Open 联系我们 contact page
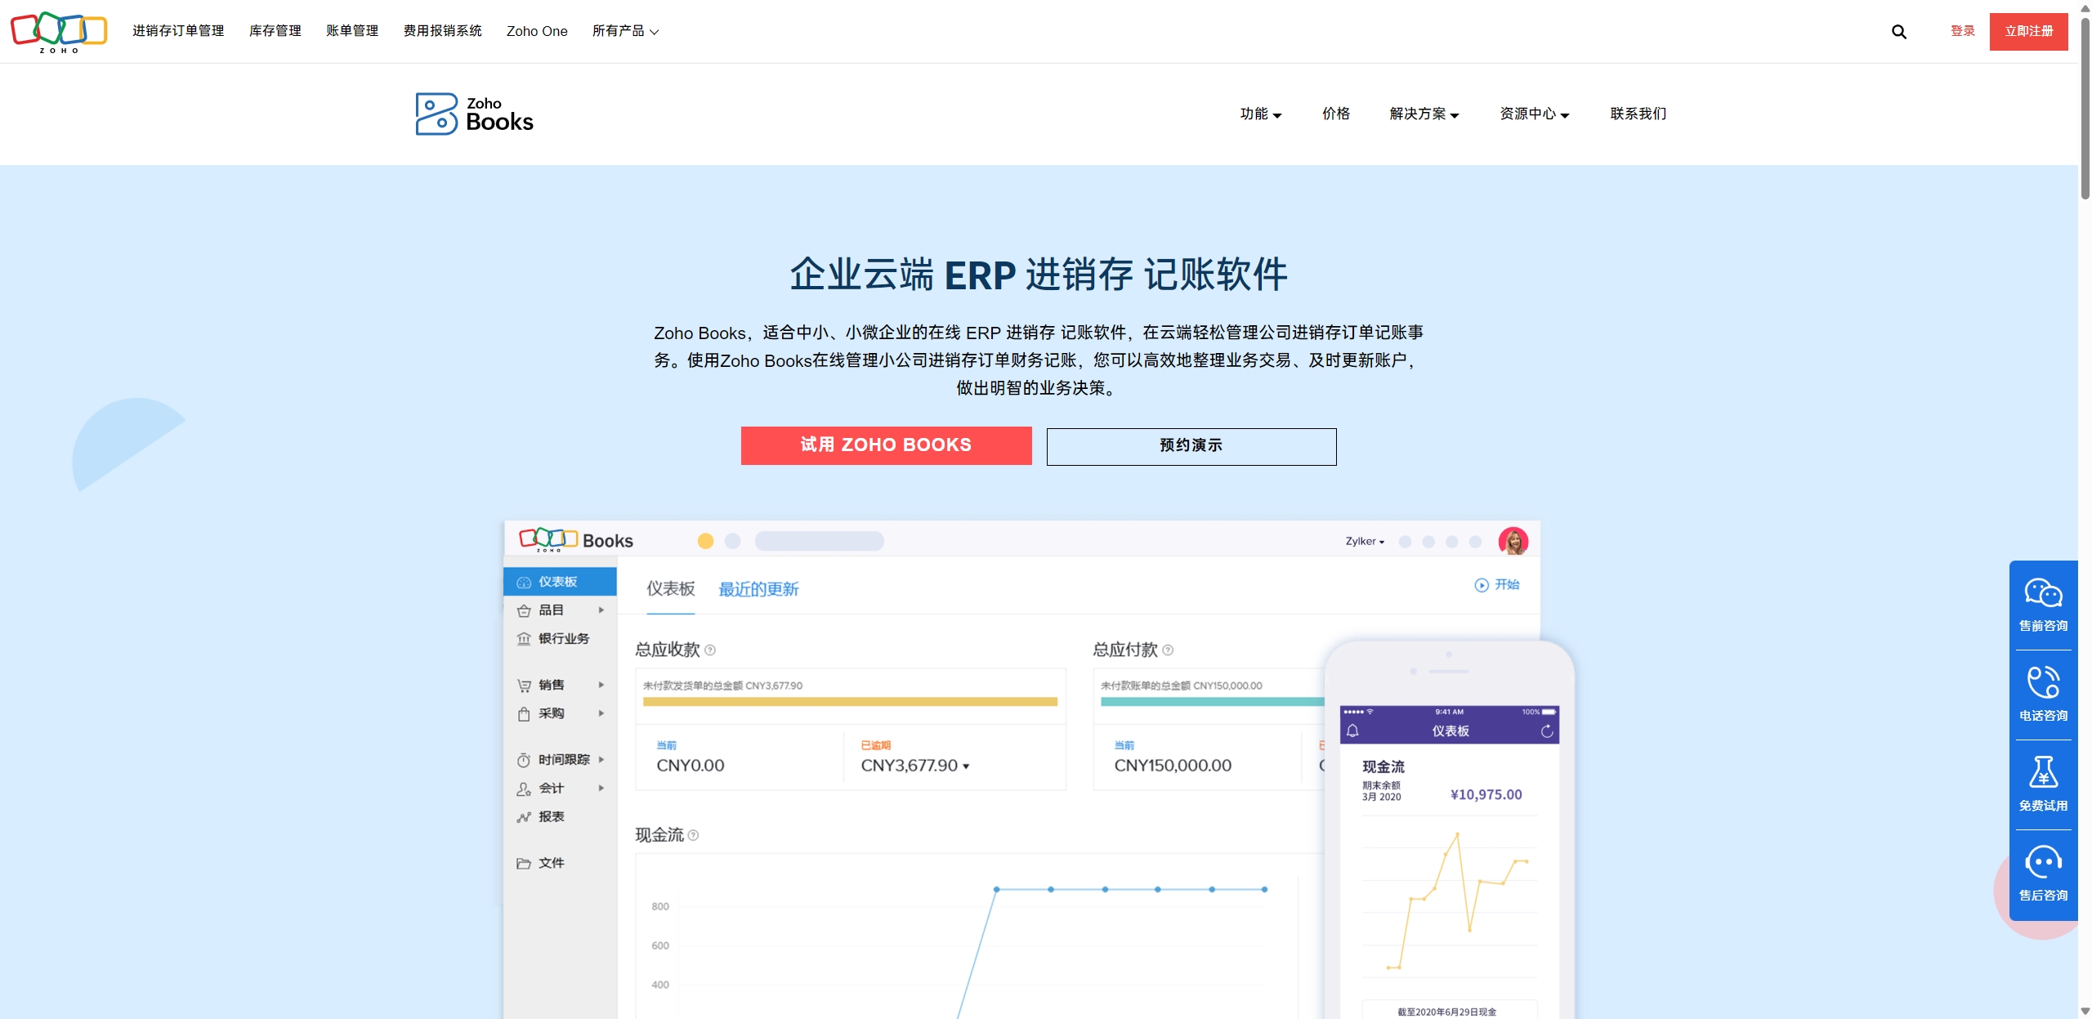This screenshot has height=1019, width=2092. [1638, 114]
